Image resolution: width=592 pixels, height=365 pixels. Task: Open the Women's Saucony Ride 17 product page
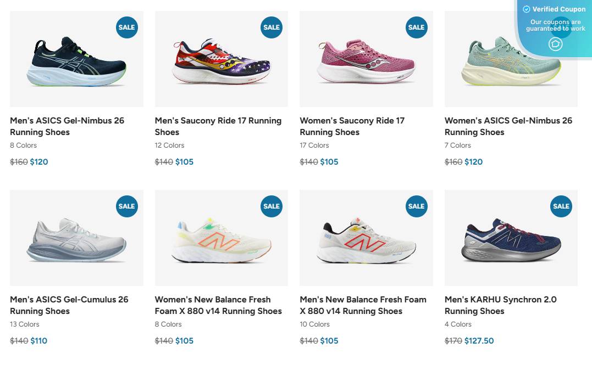[352, 126]
